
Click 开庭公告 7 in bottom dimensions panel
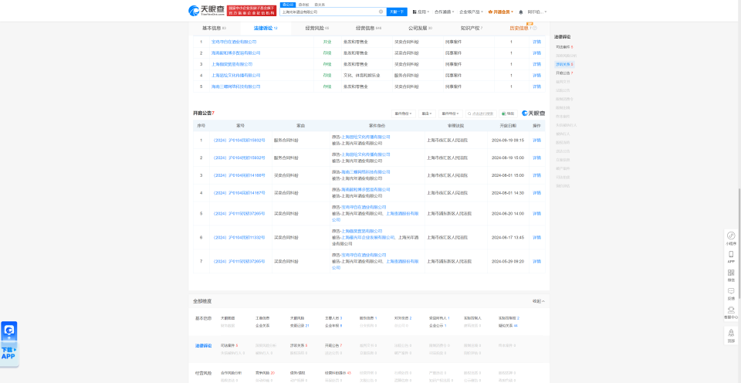pyautogui.click(x=333, y=346)
